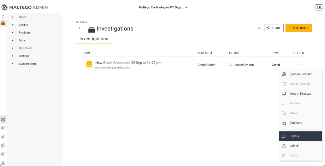Open the All Cases breadcrumb link
This screenshot has height=166, width=325.
pos(82,22)
